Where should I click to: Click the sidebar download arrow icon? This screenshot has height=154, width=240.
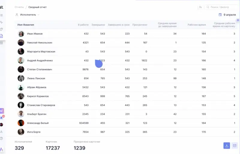tap(1, 131)
